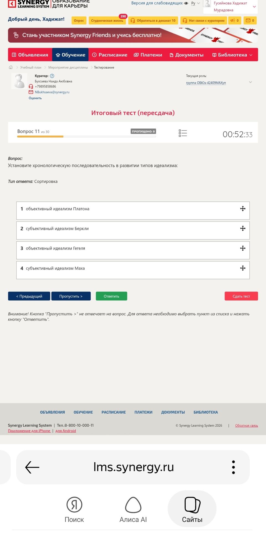Viewport: 266px width, 533px height.
Task: Open the Платежи menu tab
Action: tap(148, 55)
